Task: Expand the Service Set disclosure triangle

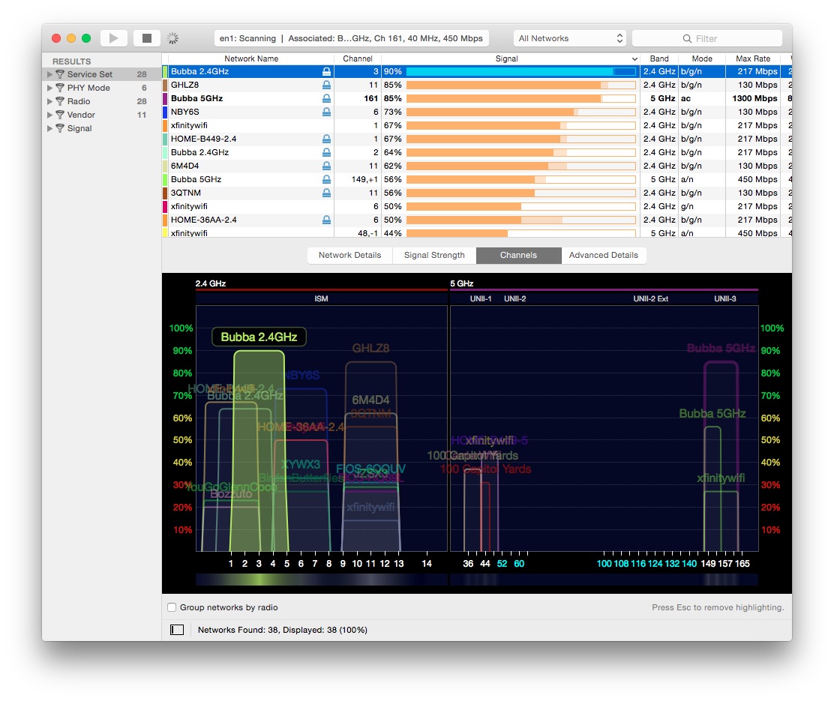Action: pyautogui.click(x=49, y=74)
